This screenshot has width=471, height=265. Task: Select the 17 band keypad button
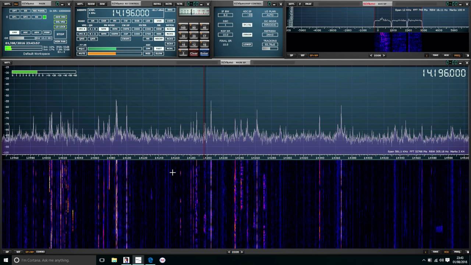point(204,36)
